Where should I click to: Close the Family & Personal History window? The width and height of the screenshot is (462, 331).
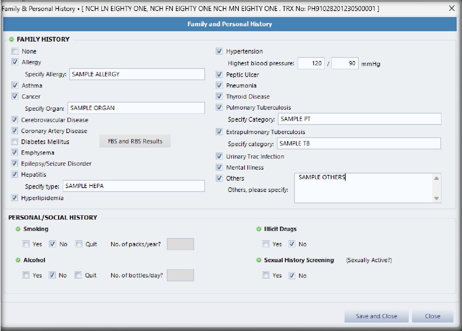pos(452,8)
